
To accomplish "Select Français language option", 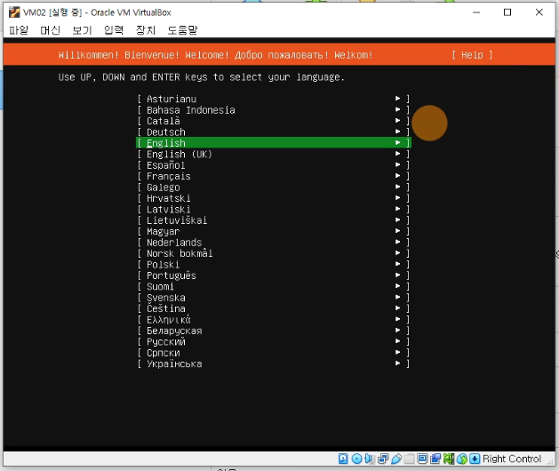I will (x=274, y=176).
